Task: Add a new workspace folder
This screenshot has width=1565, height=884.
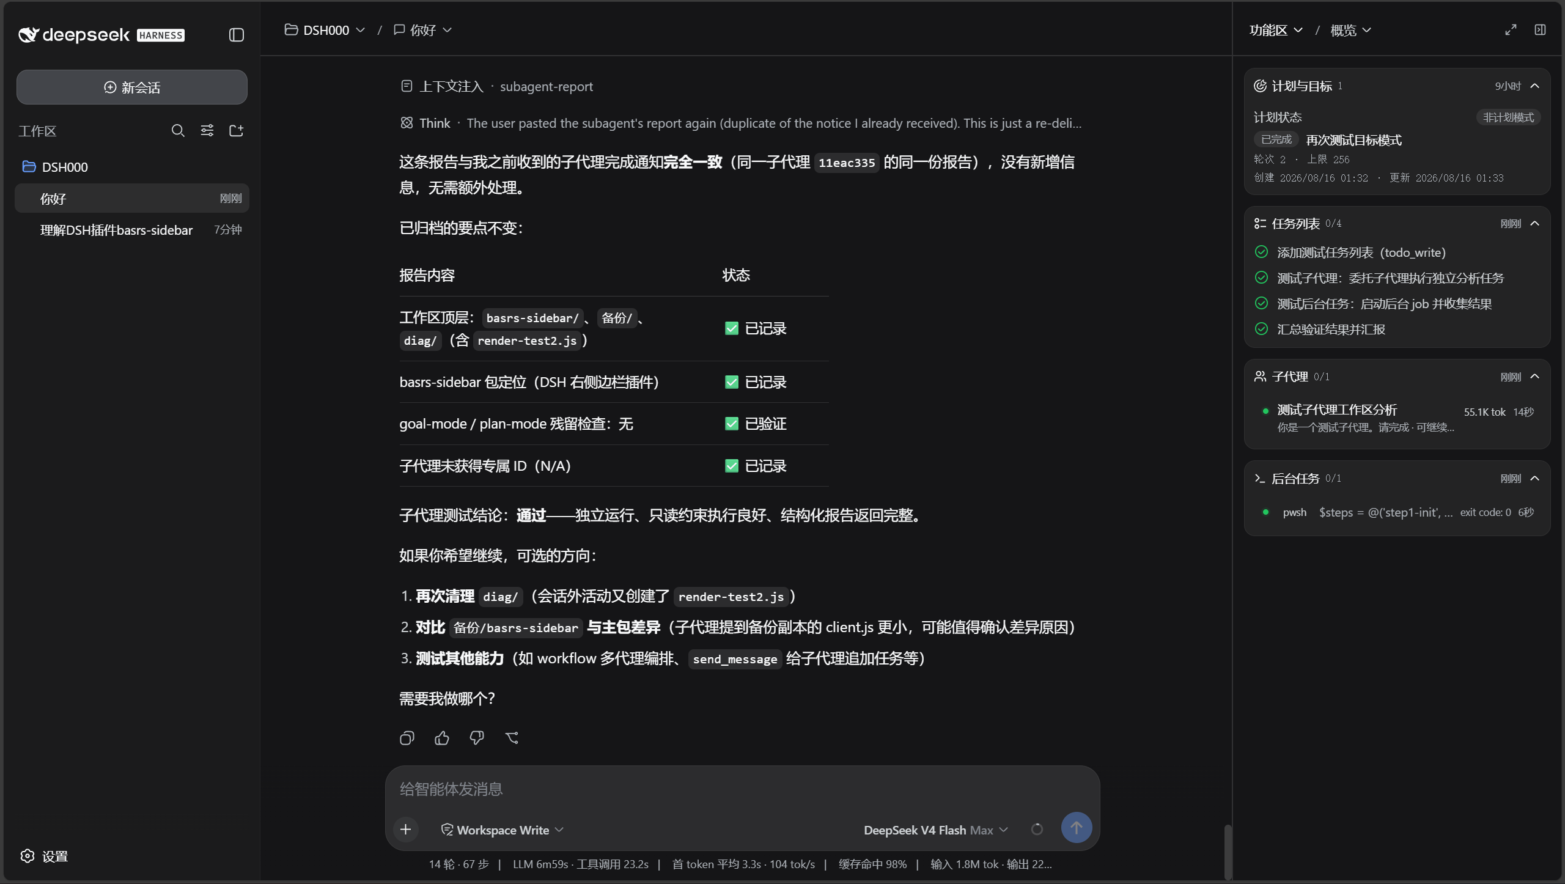Action: tap(236, 131)
